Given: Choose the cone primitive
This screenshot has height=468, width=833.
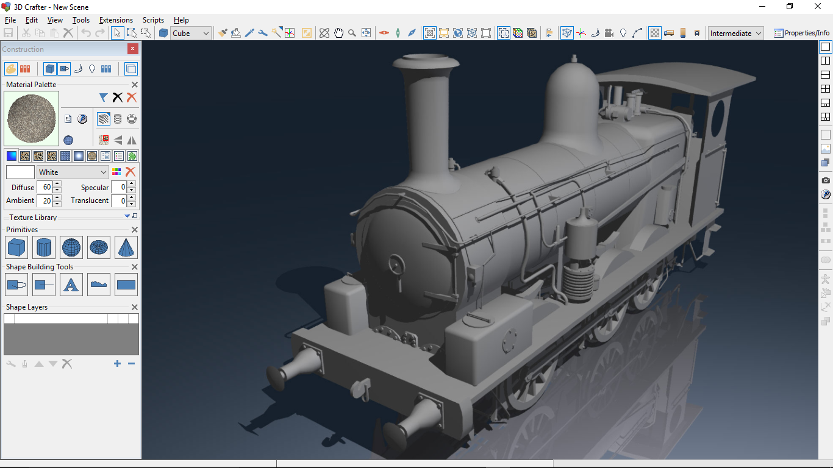Looking at the screenshot, I should [126, 248].
